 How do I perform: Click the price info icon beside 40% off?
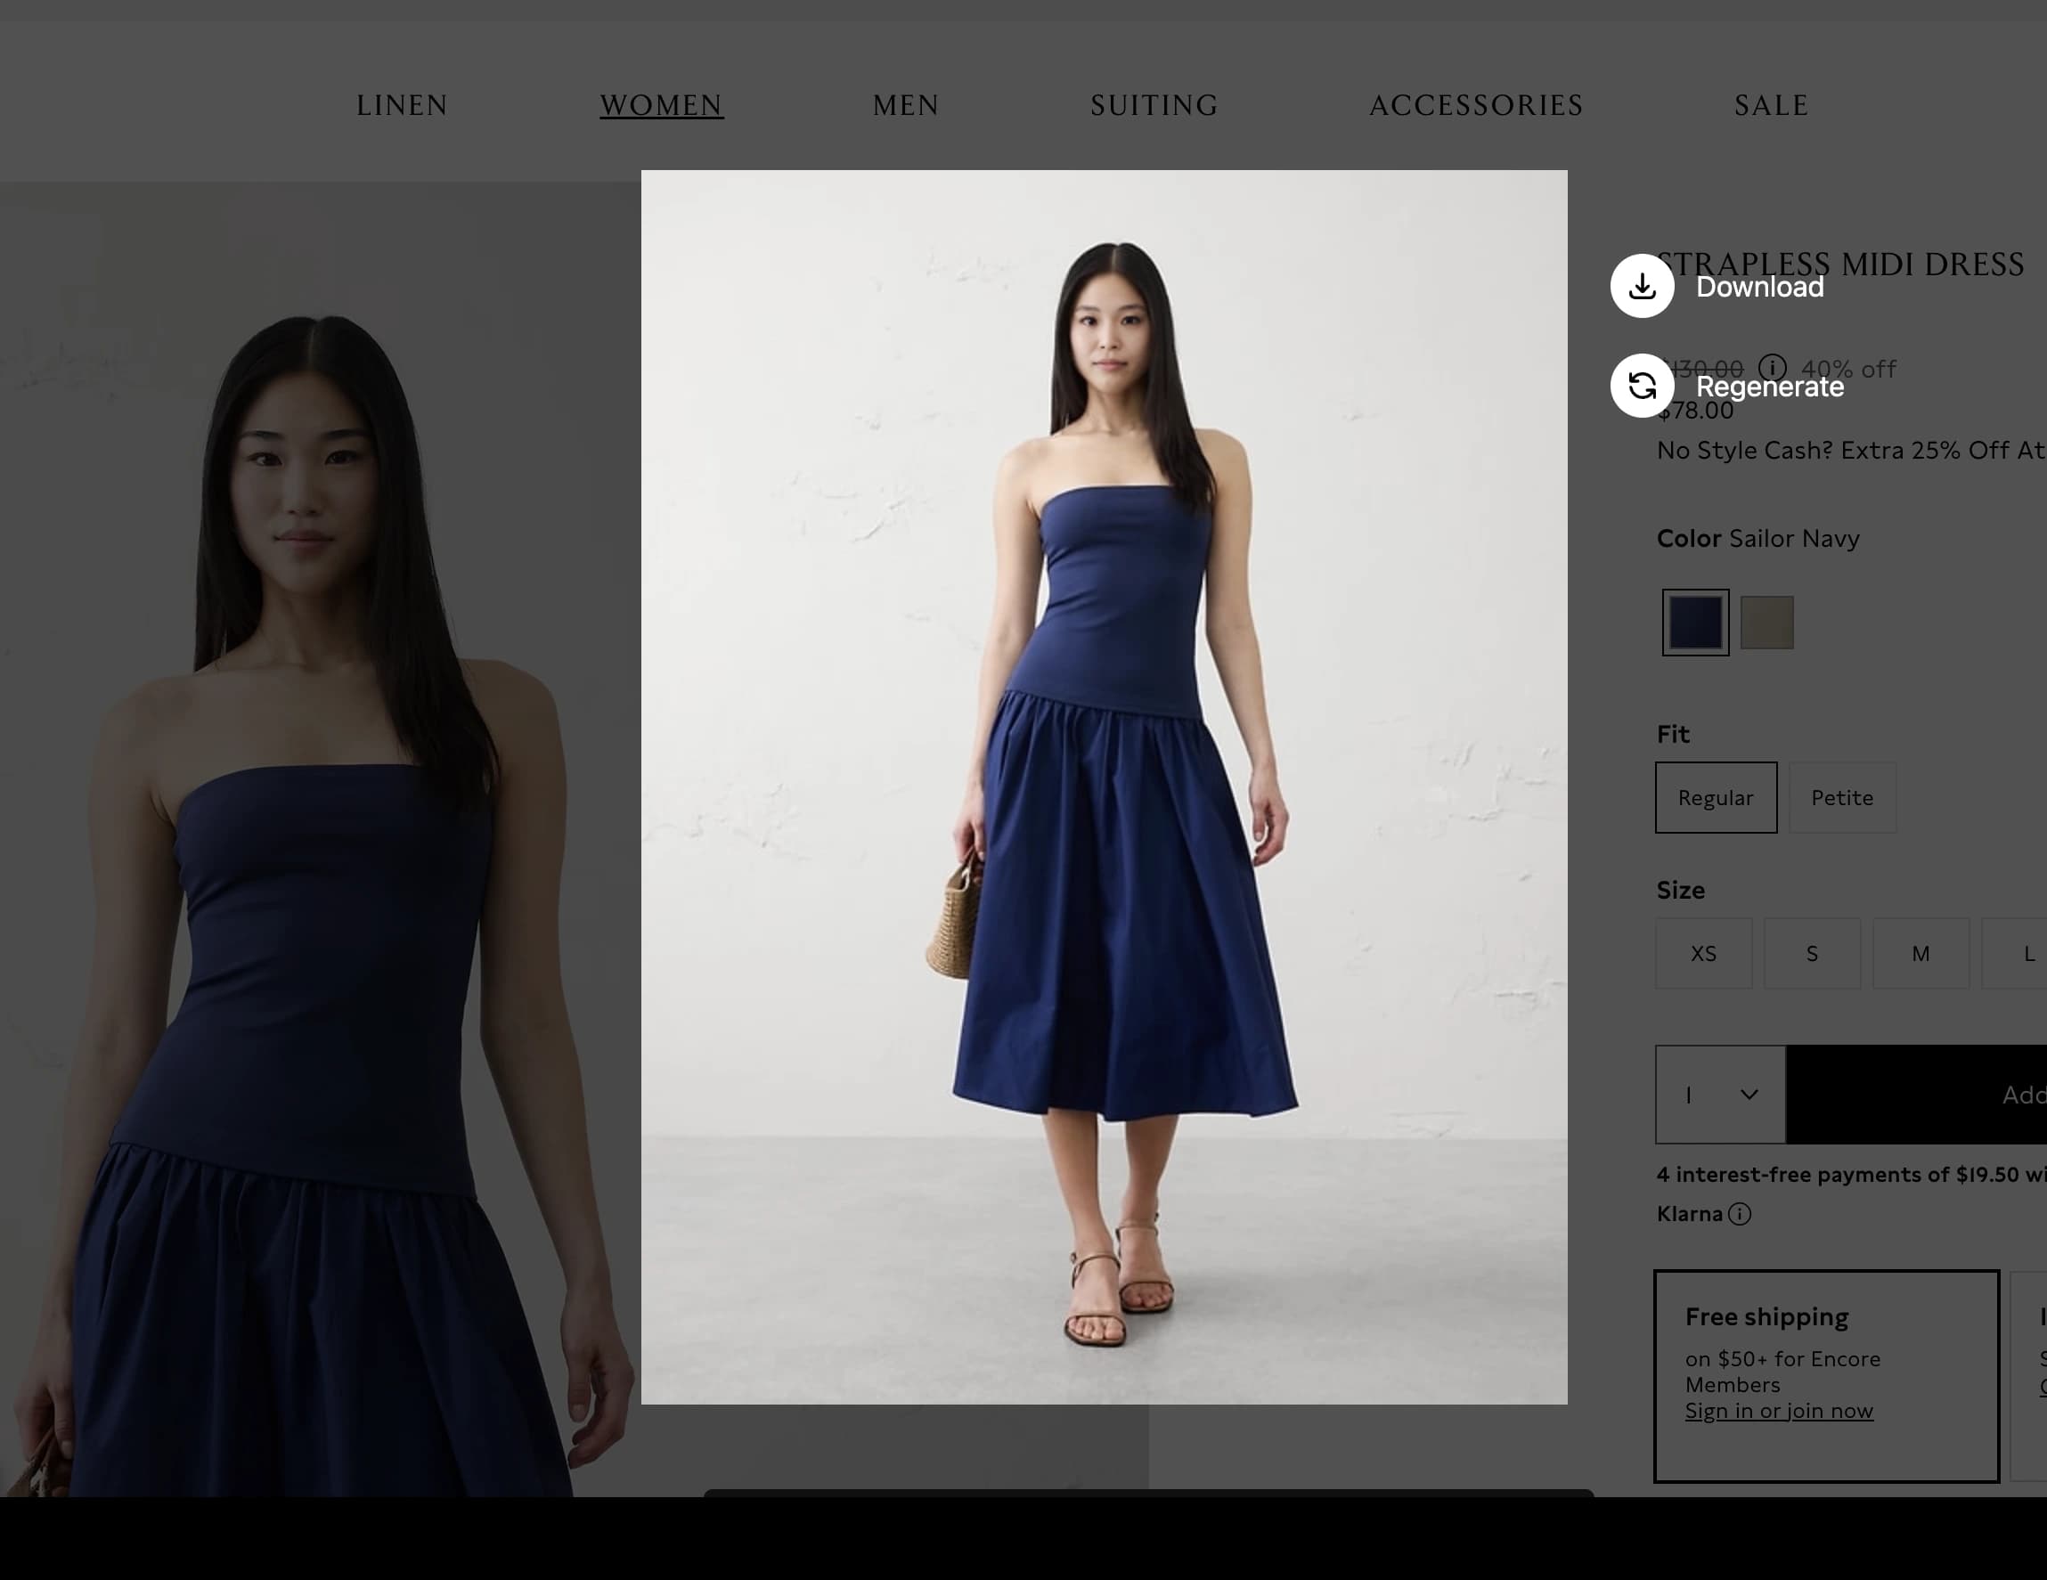pos(1773,367)
